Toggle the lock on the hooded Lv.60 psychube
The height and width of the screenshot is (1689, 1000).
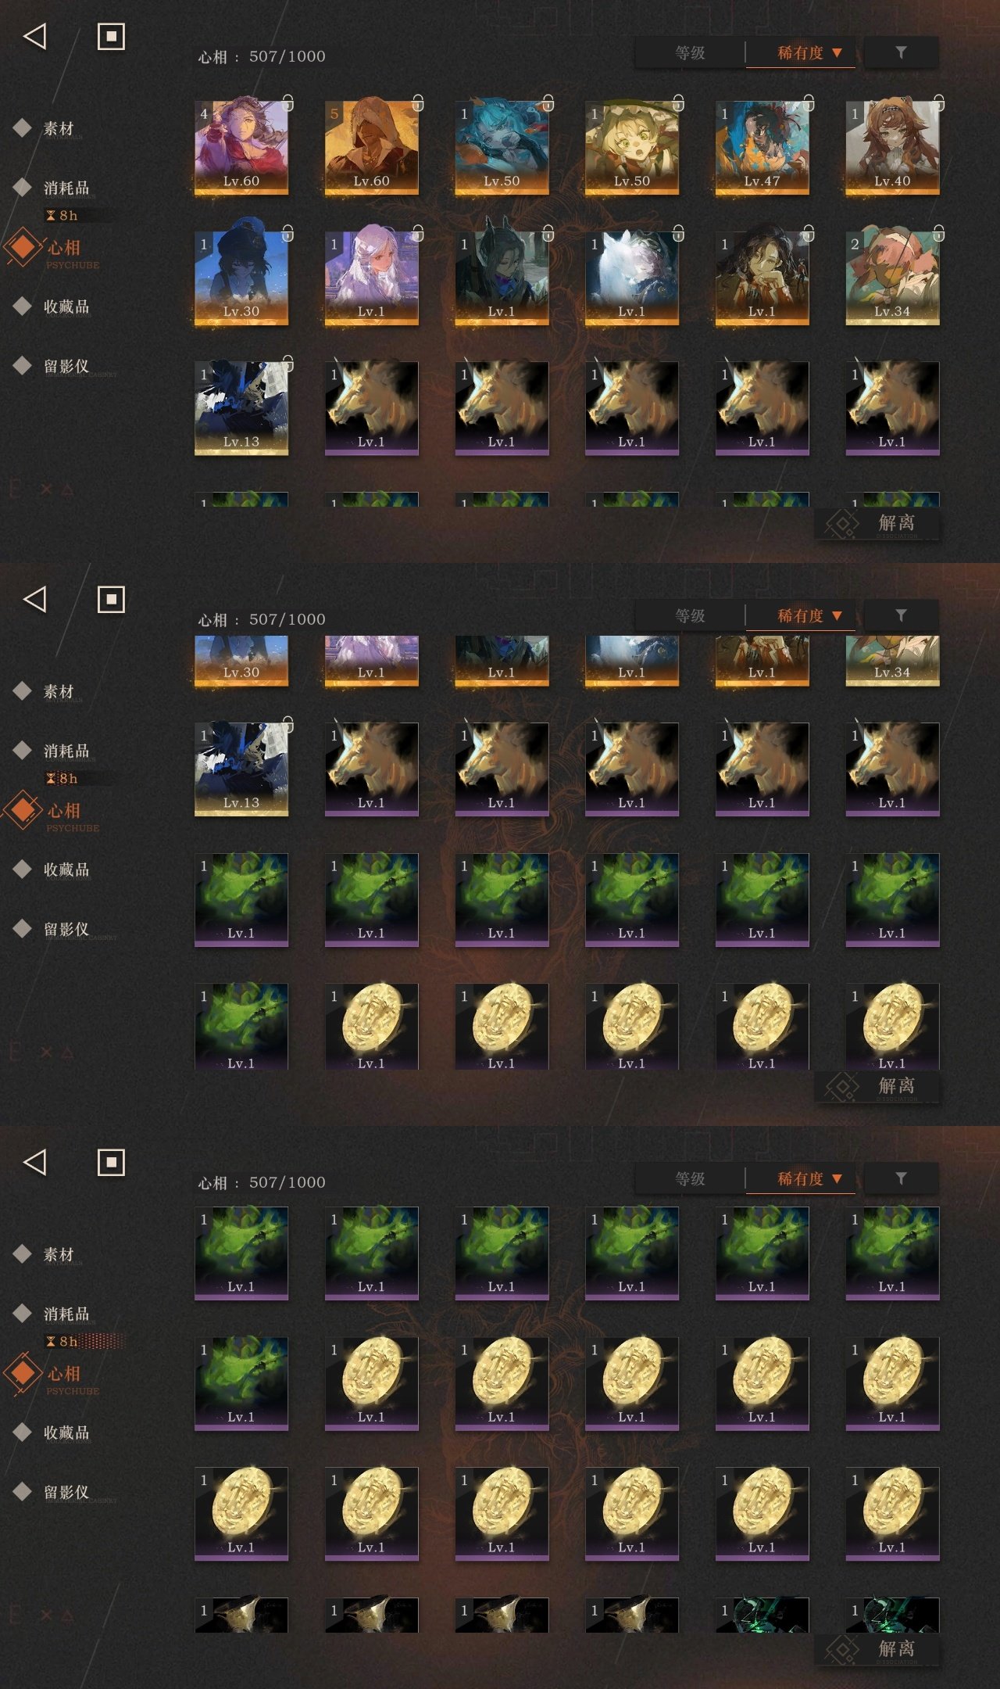click(418, 102)
